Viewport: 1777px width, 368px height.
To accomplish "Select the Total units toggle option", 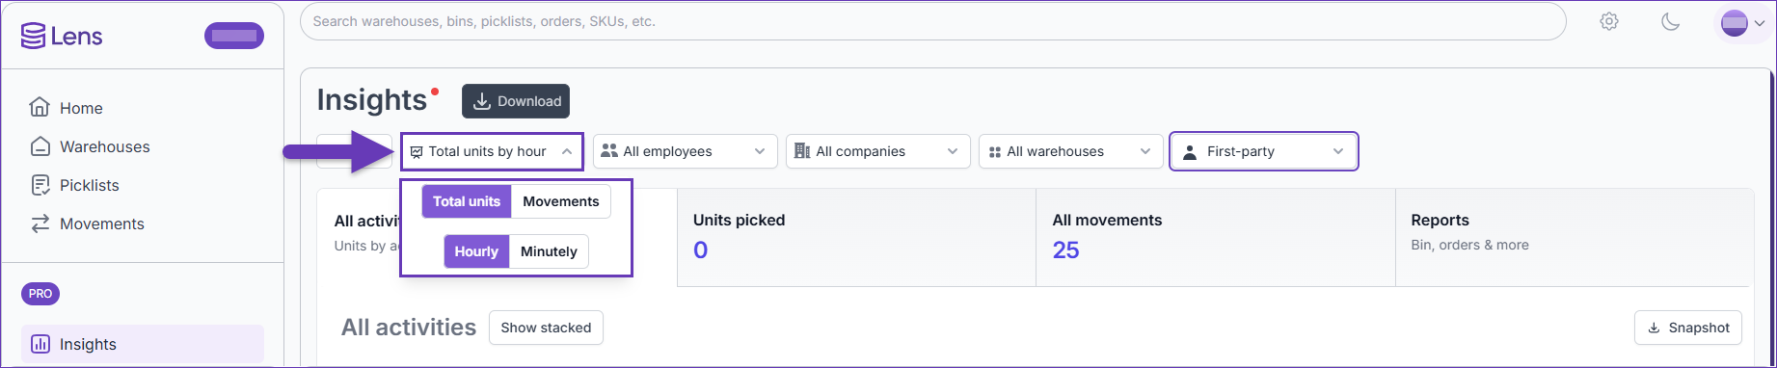I will (467, 201).
